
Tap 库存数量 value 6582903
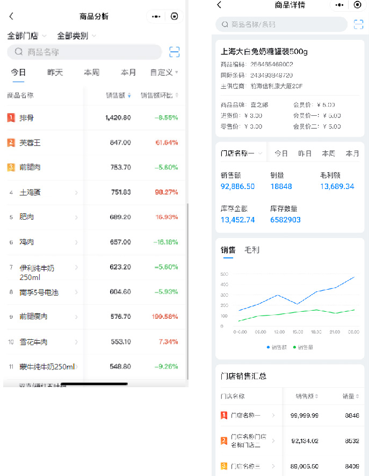[x=285, y=220]
